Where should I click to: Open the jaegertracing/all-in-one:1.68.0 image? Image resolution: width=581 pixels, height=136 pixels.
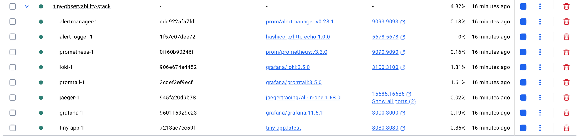(303, 98)
